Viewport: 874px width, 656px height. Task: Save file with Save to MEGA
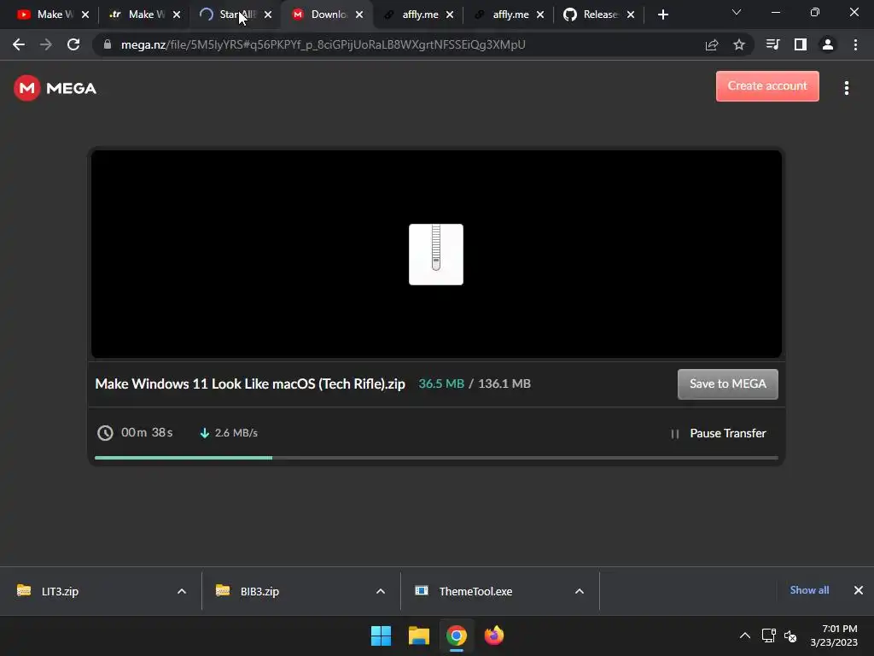(x=727, y=384)
